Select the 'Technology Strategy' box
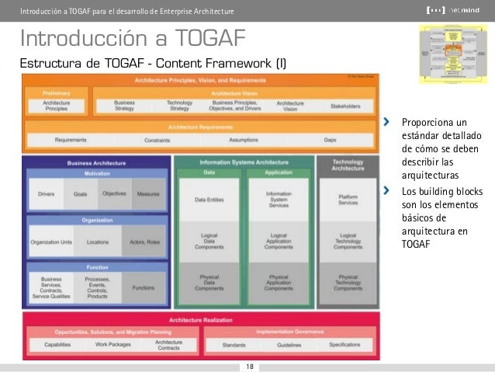The image size is (495, 372). tap(180, 106)
